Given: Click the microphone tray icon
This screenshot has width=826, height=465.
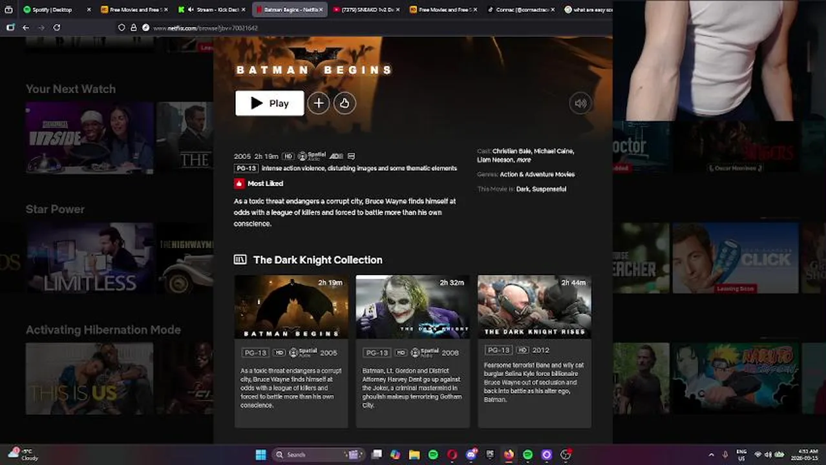Looking at the screenshot, I should coord(725,455).
